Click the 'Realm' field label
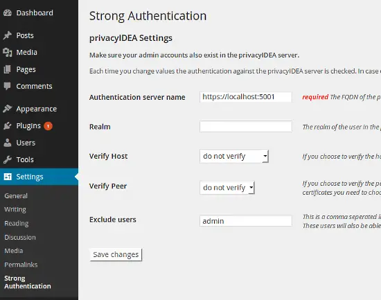 point(100,127)
